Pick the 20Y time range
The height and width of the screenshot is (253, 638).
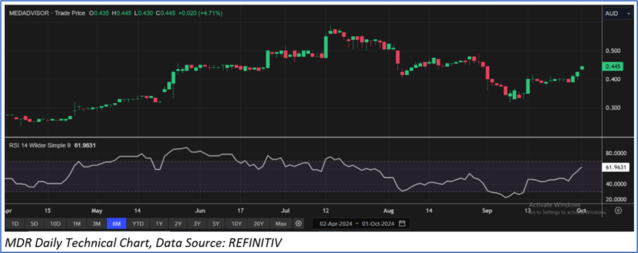tap(259, 223)
